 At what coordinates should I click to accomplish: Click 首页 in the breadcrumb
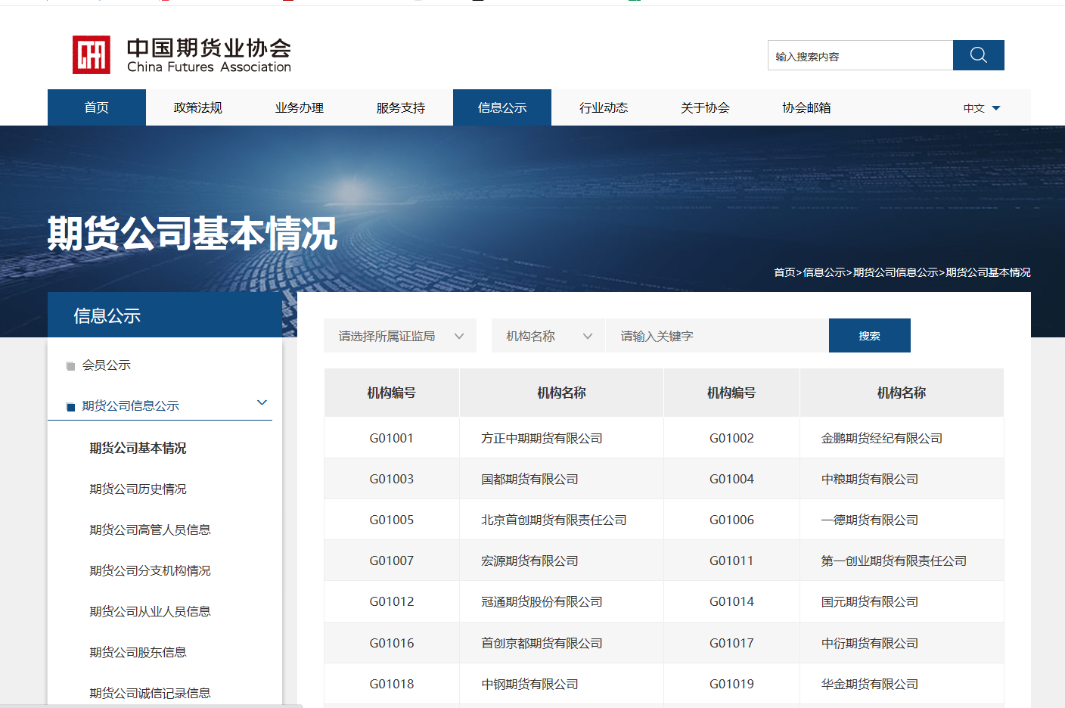coord(784,272)
